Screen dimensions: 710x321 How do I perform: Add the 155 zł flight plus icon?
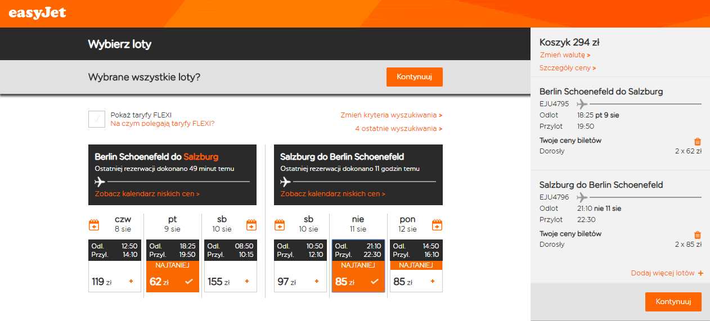246,281
